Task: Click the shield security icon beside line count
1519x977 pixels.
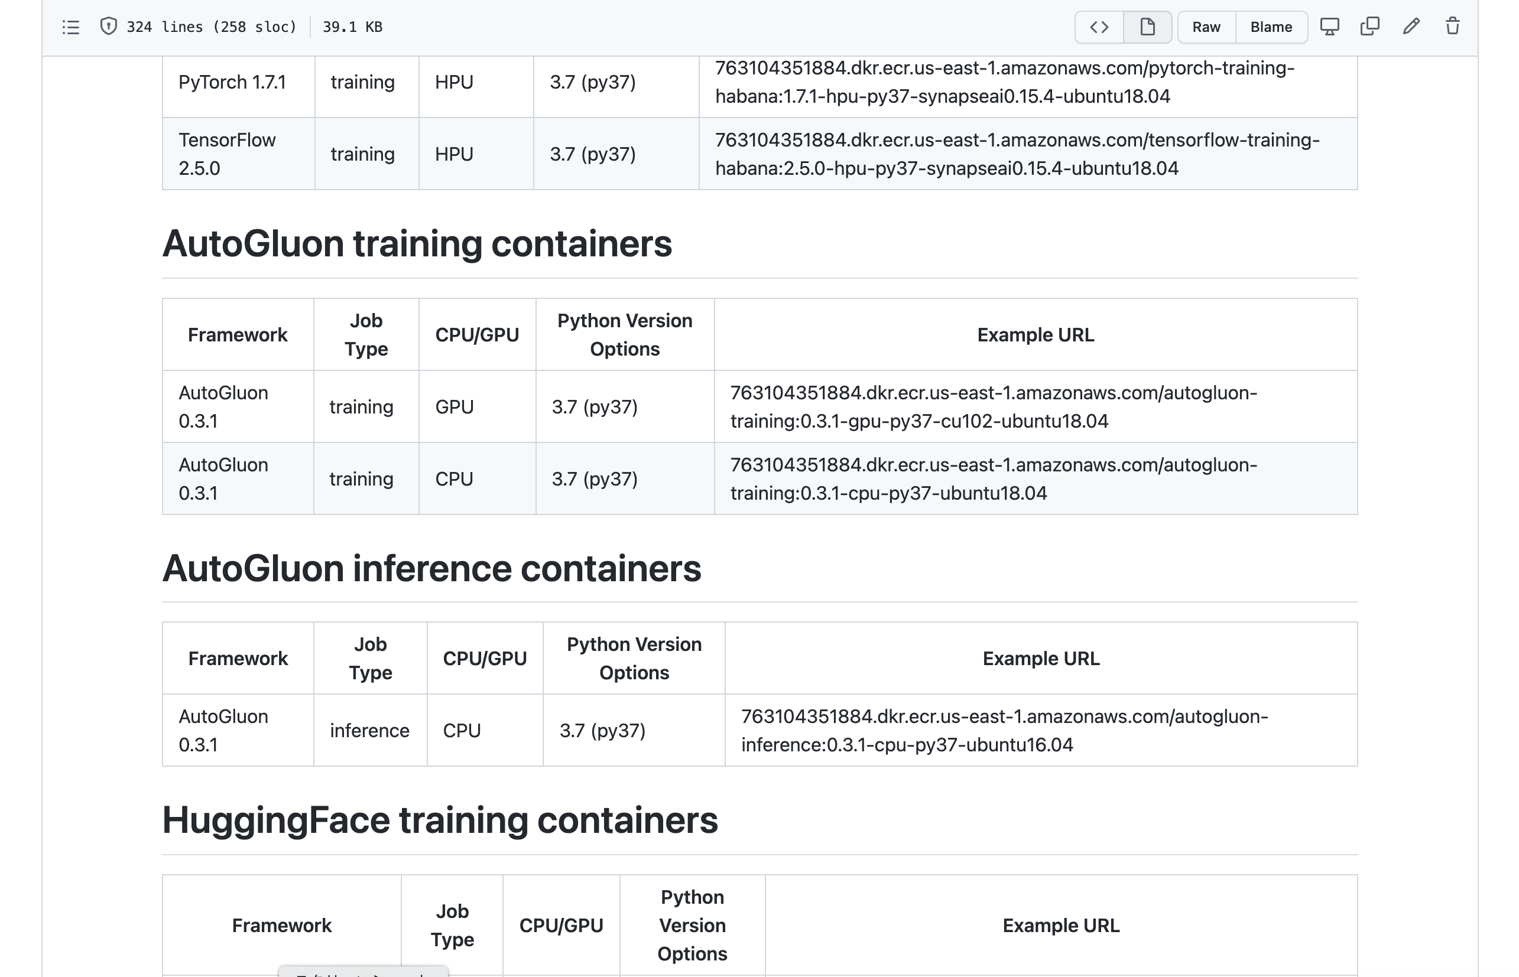Action: pos(109,27)
